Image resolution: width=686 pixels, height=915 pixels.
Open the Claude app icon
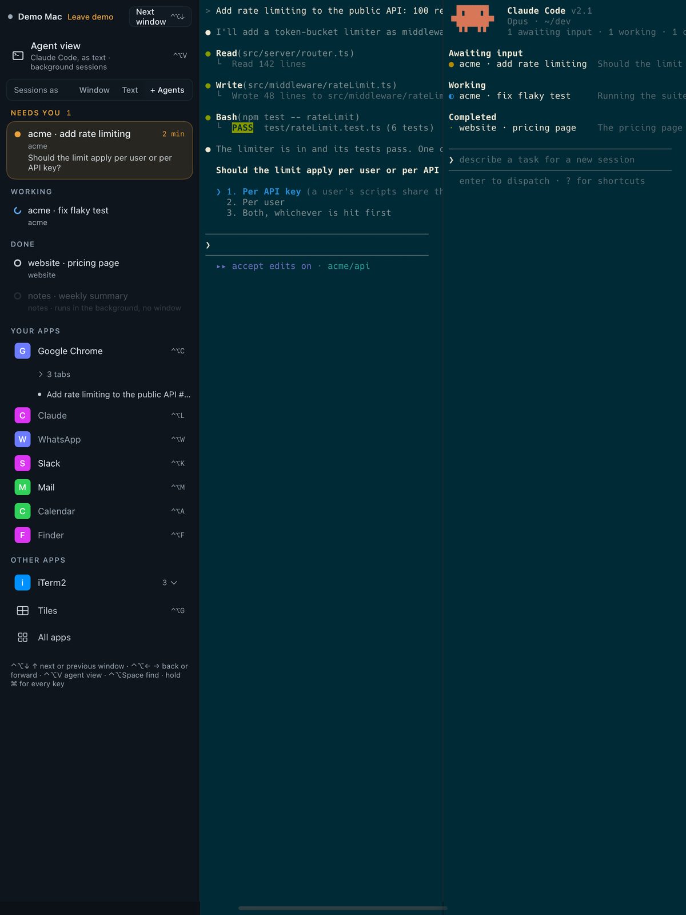[x=22, y=416]
